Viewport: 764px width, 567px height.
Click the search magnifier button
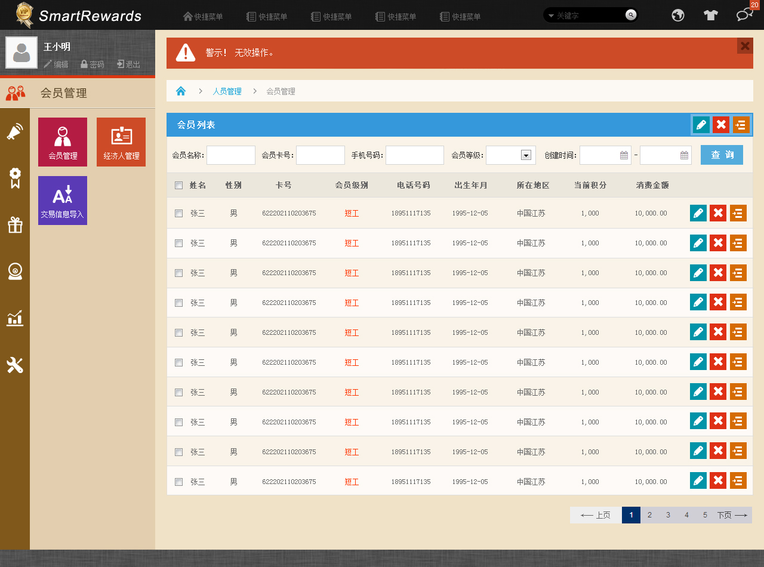(x=630, y=16)
